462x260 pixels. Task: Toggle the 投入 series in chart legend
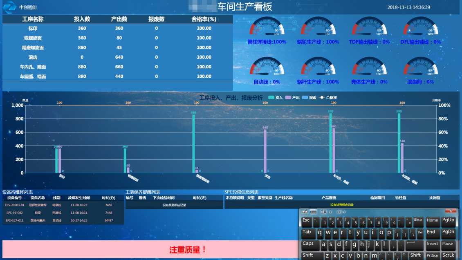click(x=275, y=98)
